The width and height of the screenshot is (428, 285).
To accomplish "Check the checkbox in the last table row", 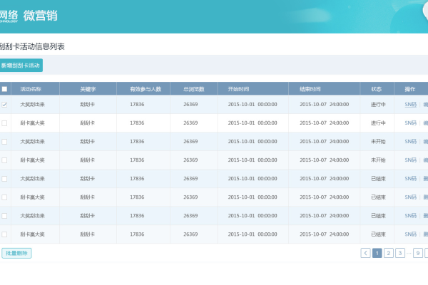I will click(x=5, y=234).
